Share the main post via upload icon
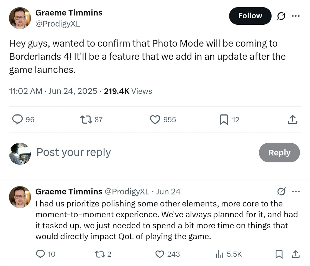Viewport: 310px width, 266px height. (293, 119)
